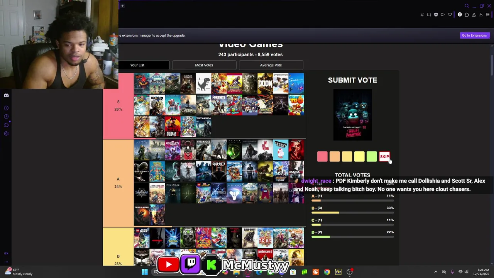
Task: Select the Just Cause 4 cover
Action: tap(203, 127)
